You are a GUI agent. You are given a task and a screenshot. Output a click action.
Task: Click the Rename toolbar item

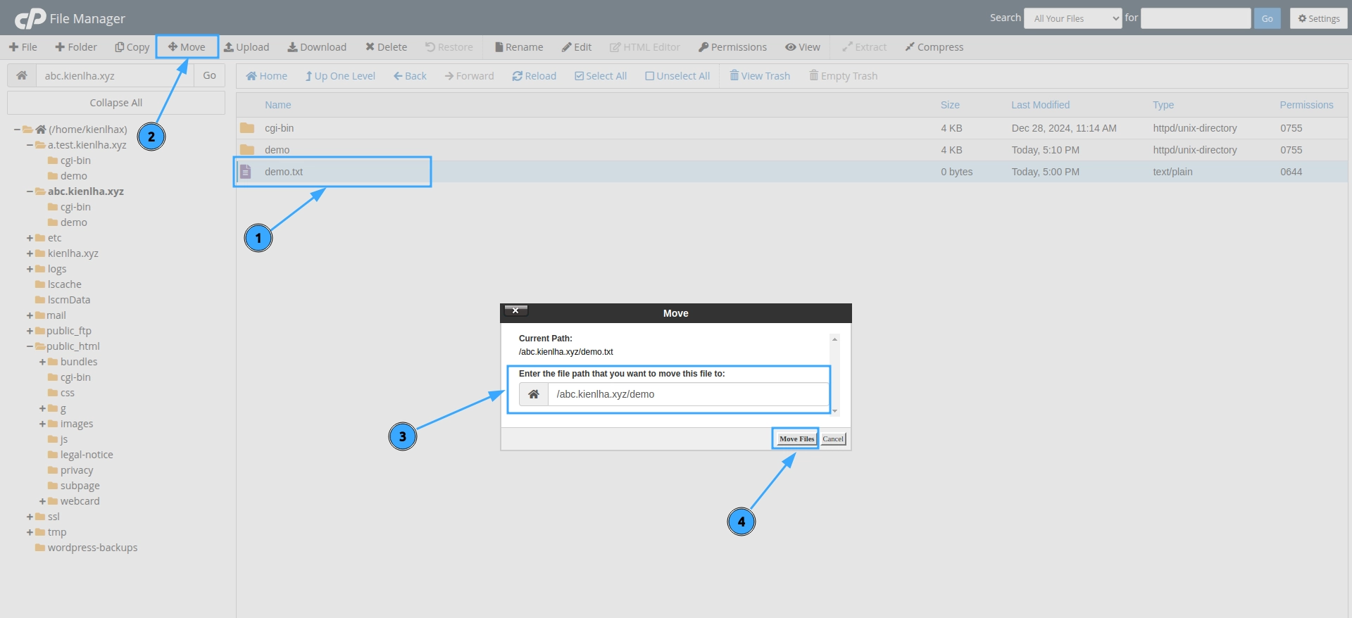(x=519, y=47)
